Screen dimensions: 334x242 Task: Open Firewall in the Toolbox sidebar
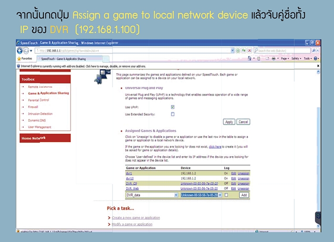32,107
